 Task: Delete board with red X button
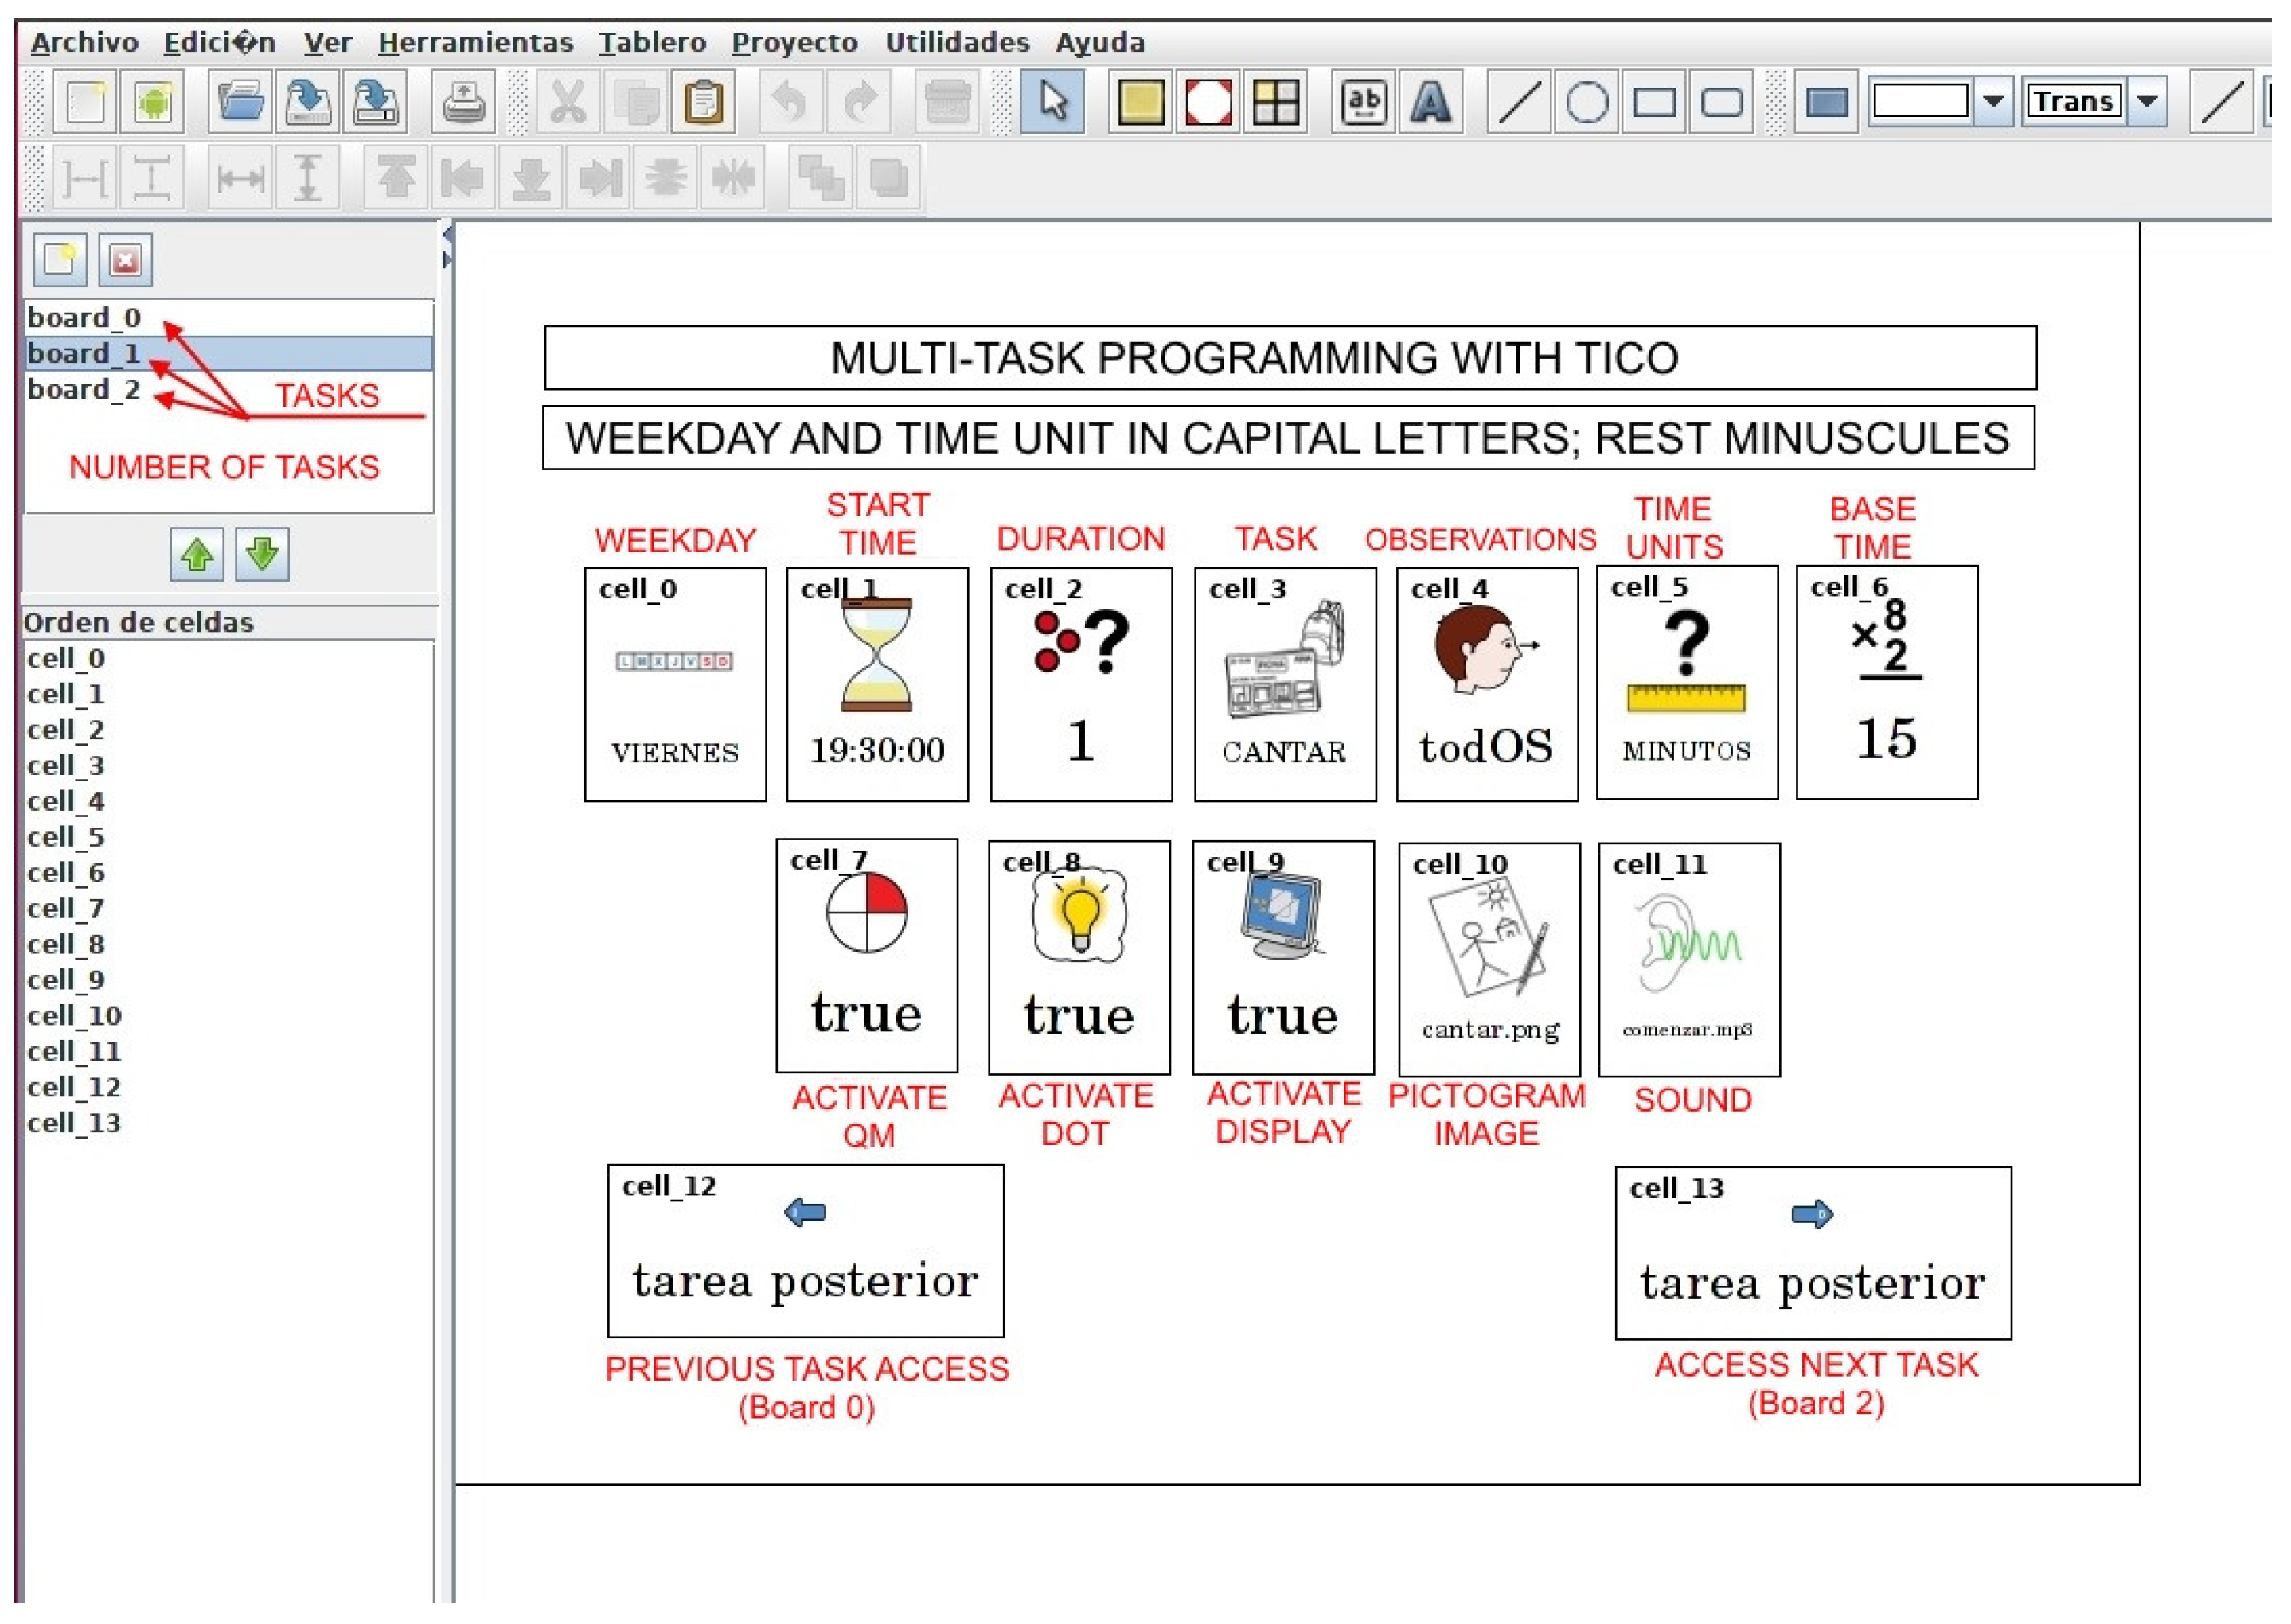[x=125, y=261]
